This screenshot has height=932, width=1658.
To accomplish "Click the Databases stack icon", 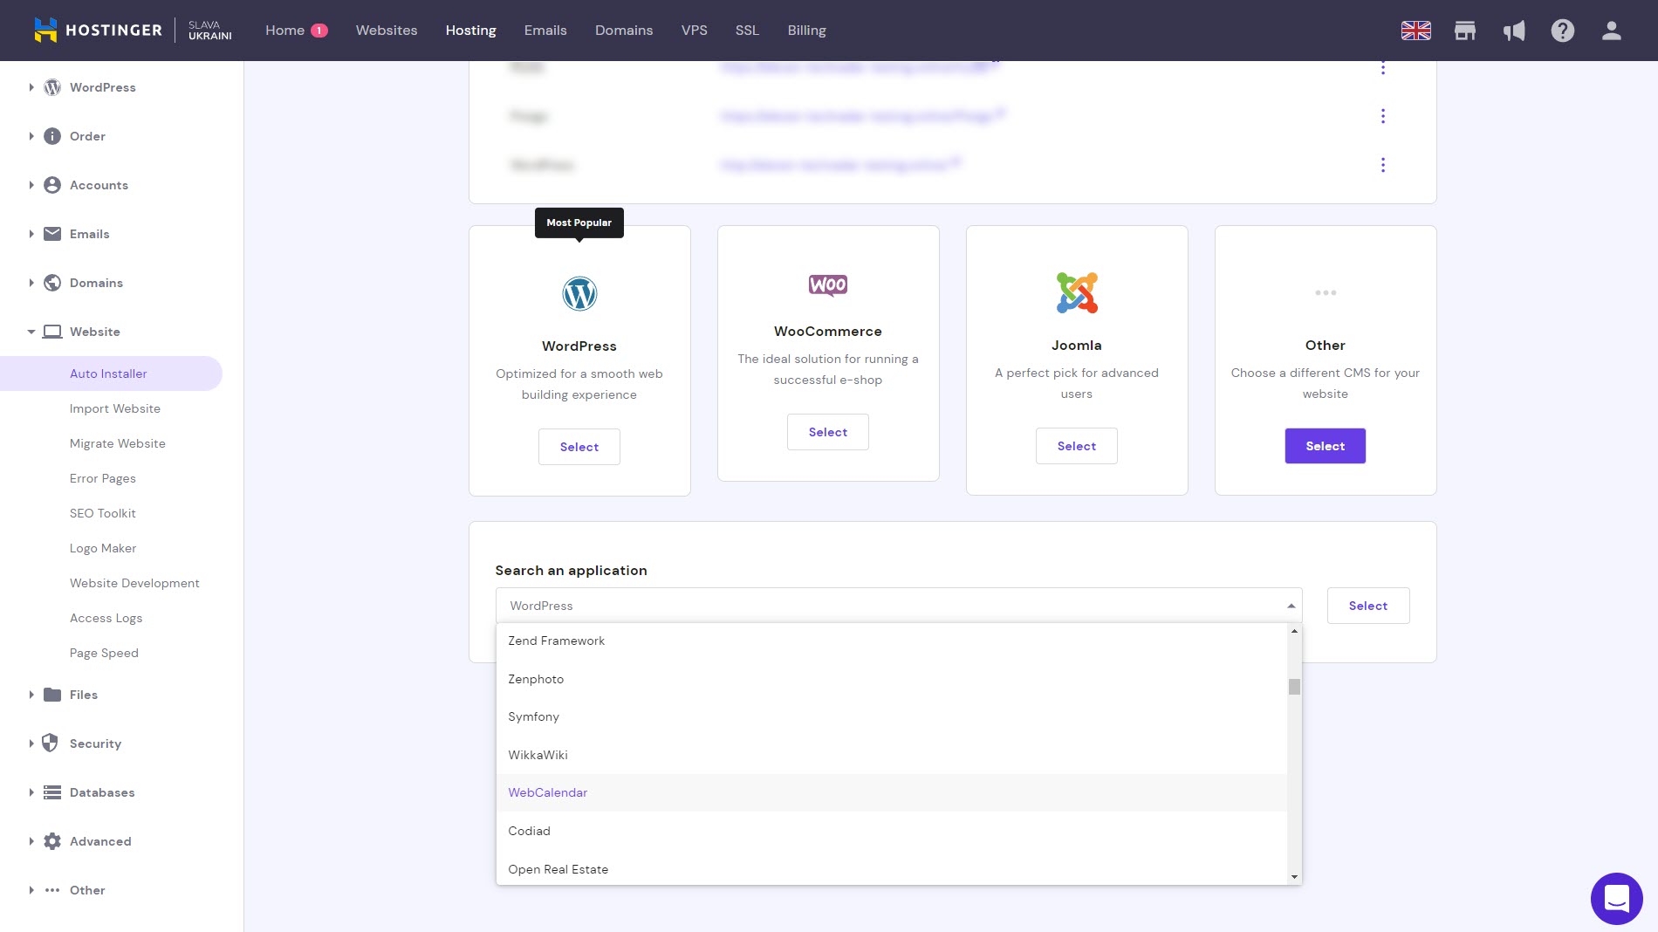I will [x=52, y=792].
